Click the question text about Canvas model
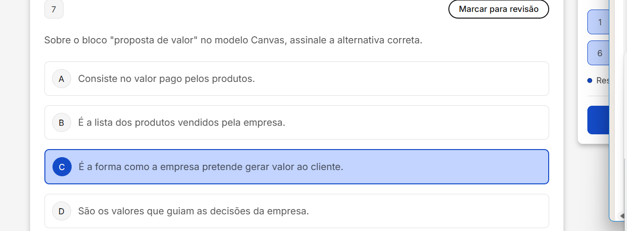The image size is (627, 231). (233, 40)
